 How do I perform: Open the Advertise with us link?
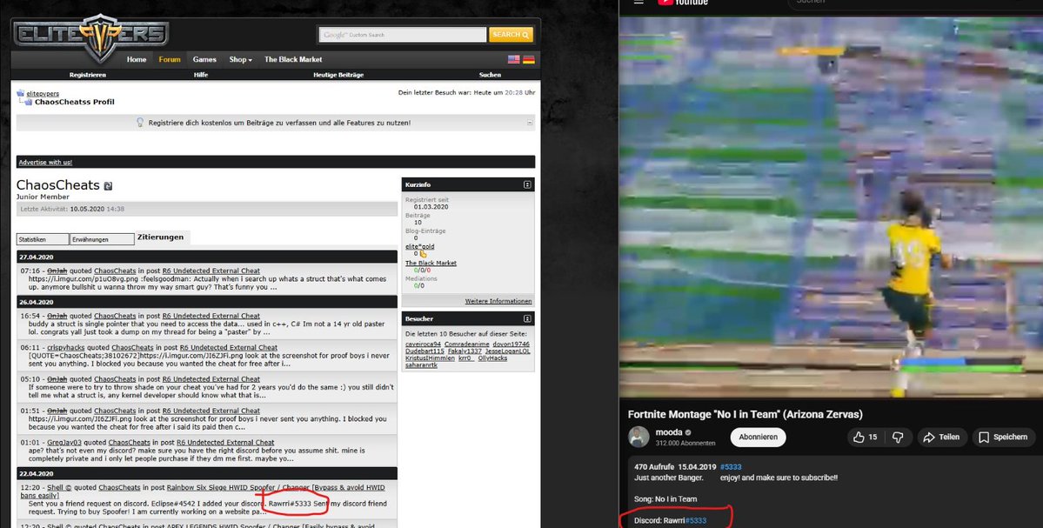point(45,163)
